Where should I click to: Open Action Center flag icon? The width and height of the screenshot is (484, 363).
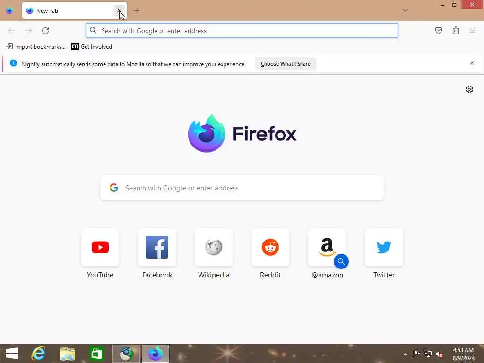[x=416, y=354]
